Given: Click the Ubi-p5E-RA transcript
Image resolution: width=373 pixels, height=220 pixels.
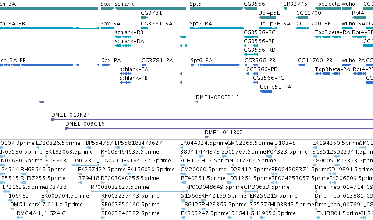Looking at the screenshot, I should click(x=268, y=28).
